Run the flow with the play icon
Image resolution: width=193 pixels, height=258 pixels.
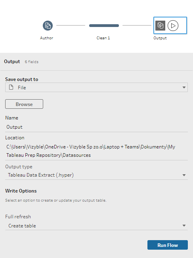coord(173,25)
